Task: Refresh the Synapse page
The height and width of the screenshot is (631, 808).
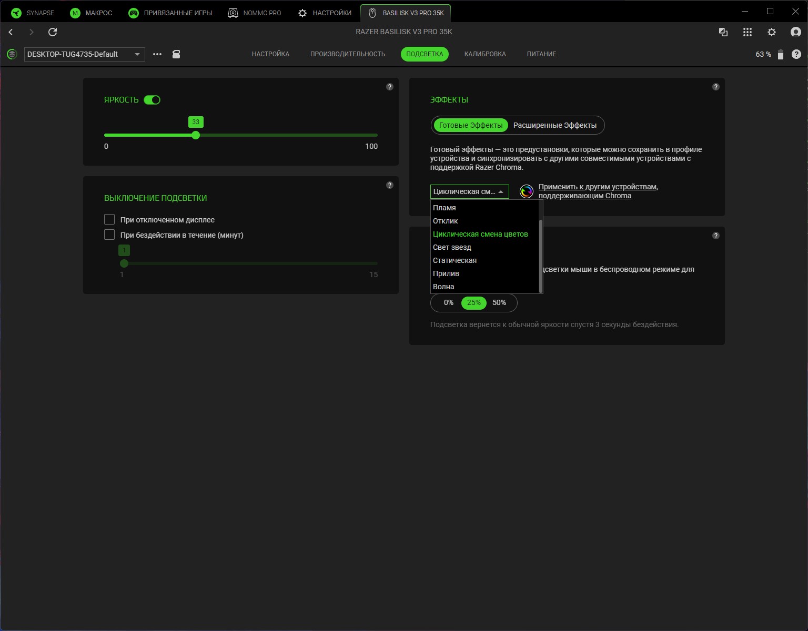Action: 53,32
